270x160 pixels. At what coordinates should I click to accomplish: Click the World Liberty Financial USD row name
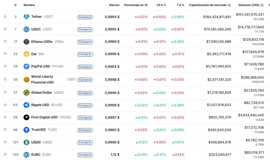point(42,80)
